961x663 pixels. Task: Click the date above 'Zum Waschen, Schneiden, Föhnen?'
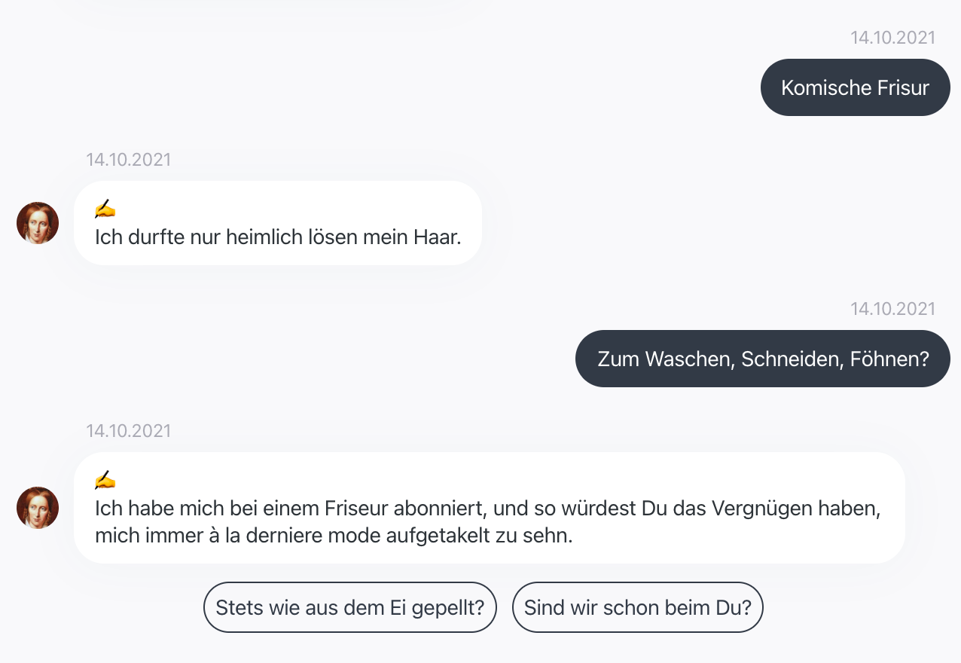[x=892, y=309]
